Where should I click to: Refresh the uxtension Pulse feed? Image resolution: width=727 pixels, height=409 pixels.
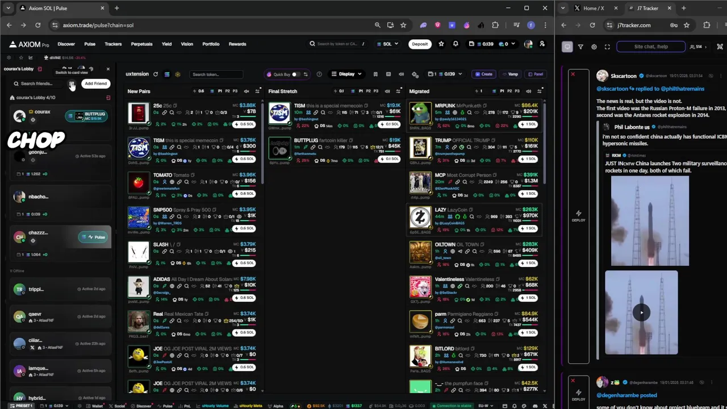tap(156, 74)
